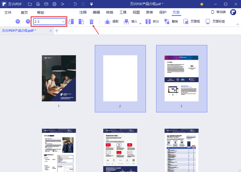Expand the 插入 dropdown arrow

point(140,24)
